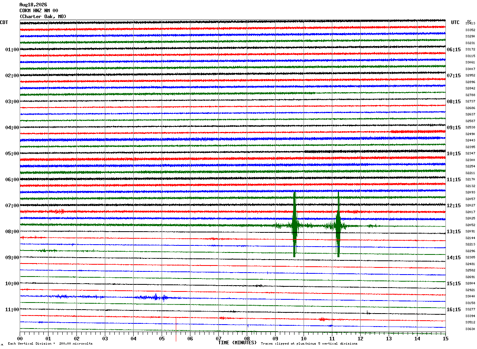477x349 pixels.
Task: Click the DC offset value 32952
Action: click(x=470, y=75)
